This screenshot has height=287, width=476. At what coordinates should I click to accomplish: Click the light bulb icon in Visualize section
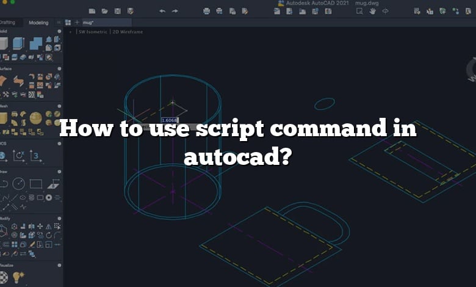(18, 277)
